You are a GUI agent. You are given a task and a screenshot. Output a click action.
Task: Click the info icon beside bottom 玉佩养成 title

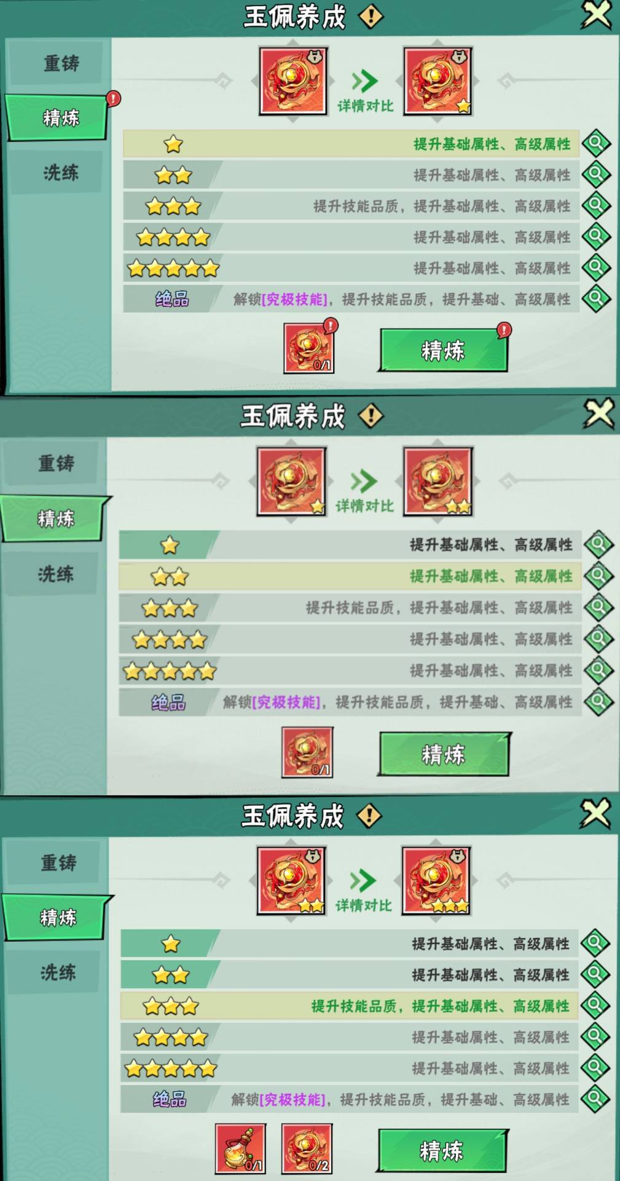369,816
